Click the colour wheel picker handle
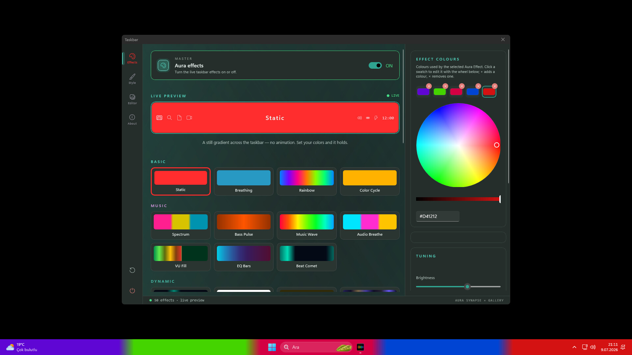The height and width of the screenshot is (355, 632). click(497, 145)
